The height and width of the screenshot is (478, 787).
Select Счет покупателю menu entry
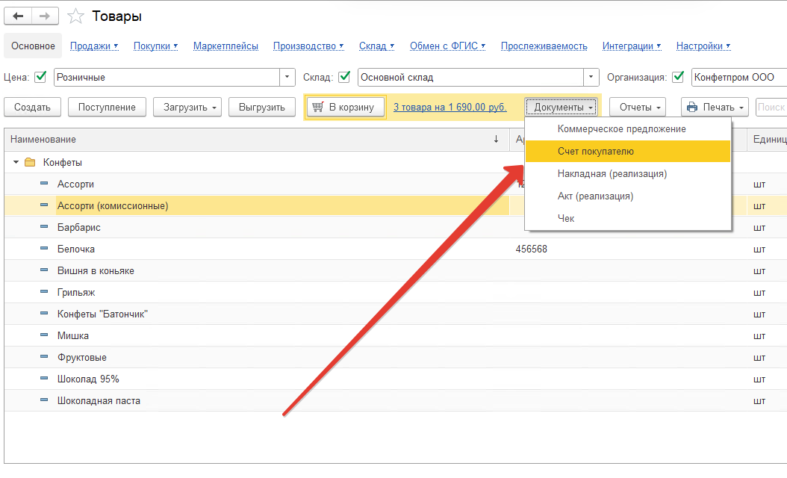click(627, 151)
